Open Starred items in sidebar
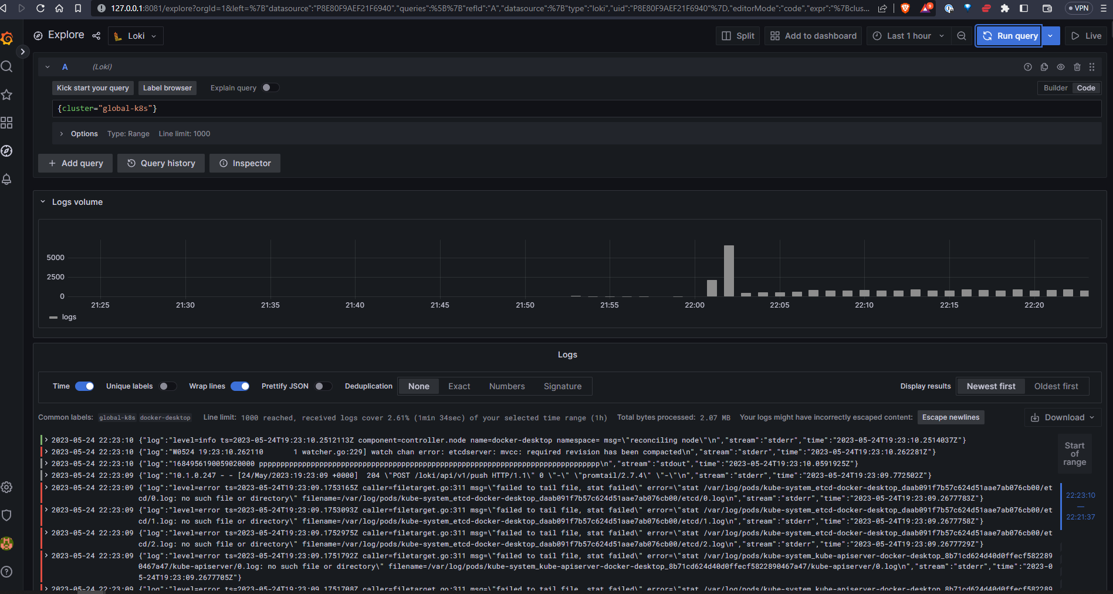The width and height of the screenshot is (1113, 594). pos(7,95)
